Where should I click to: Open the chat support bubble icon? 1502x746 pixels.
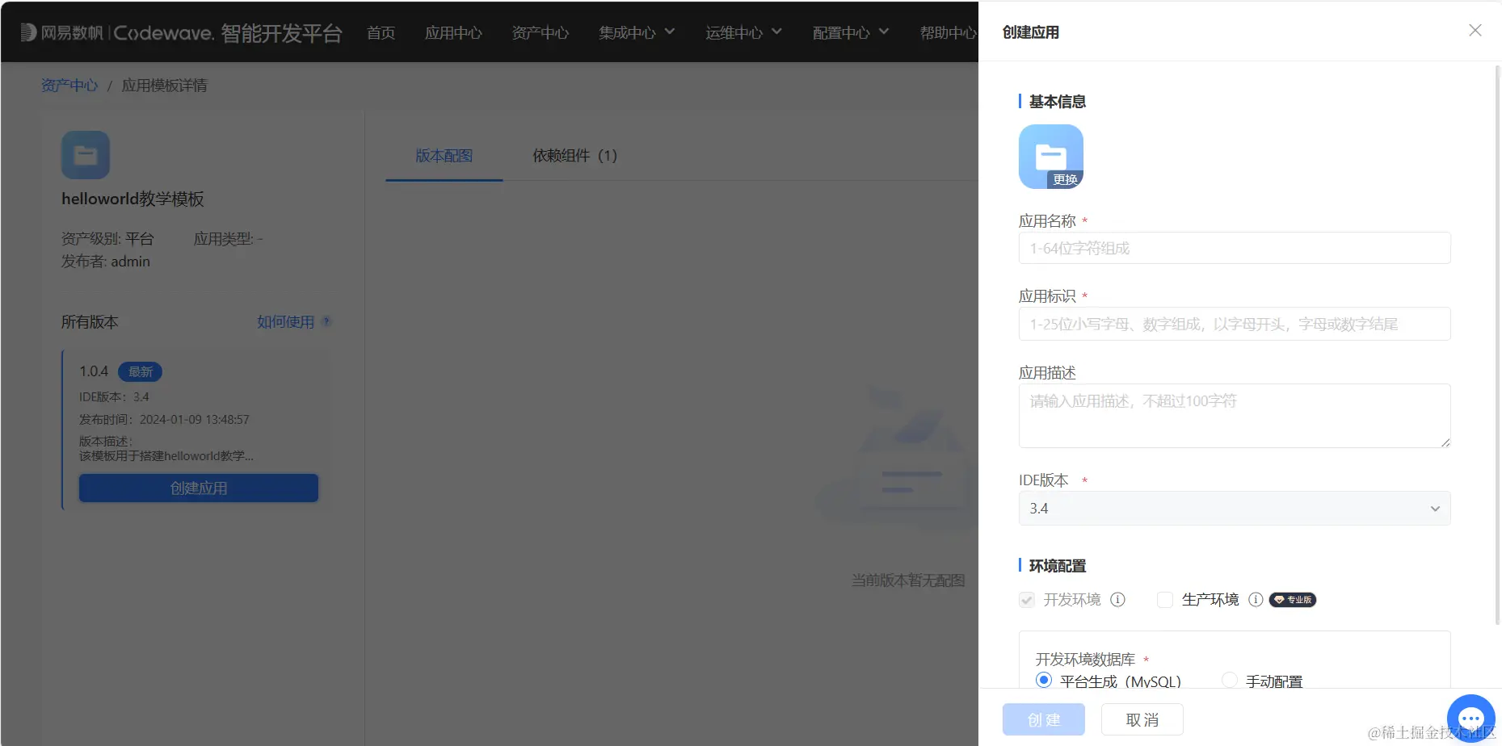(1470, 718)
